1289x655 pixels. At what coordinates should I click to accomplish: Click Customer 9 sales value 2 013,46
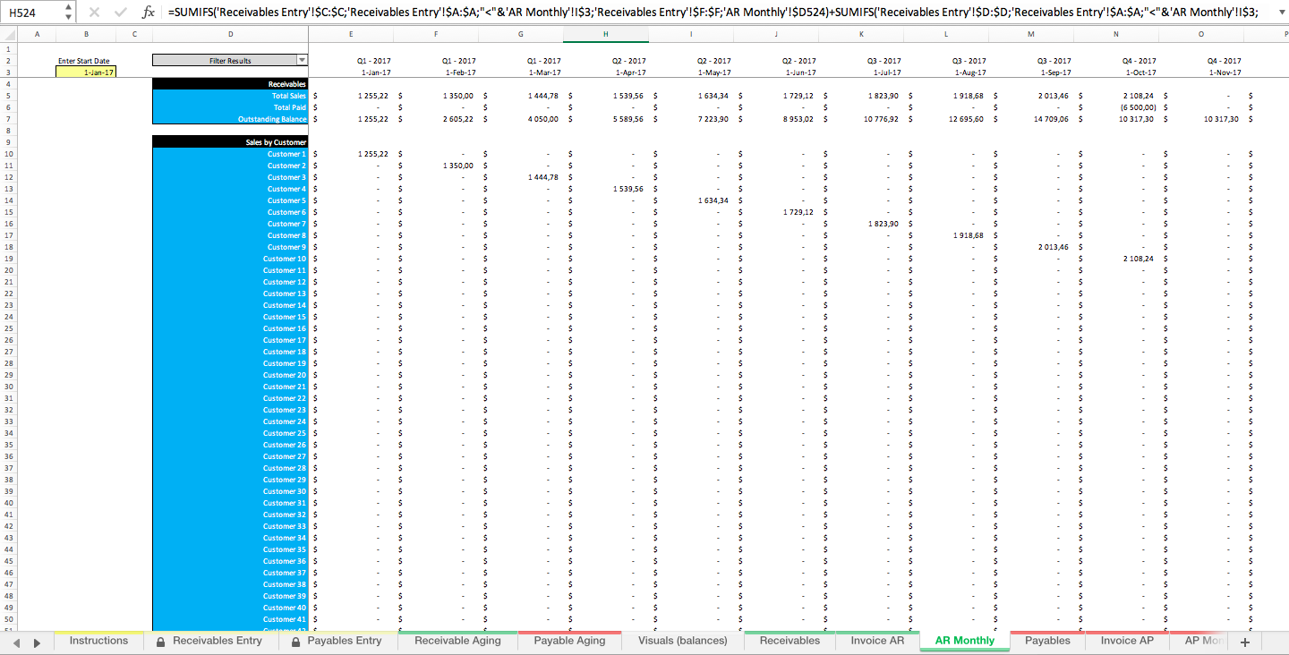1053,247
